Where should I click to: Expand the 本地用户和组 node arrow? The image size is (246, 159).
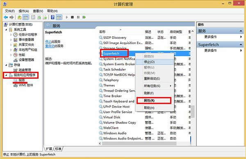(11, 50)
